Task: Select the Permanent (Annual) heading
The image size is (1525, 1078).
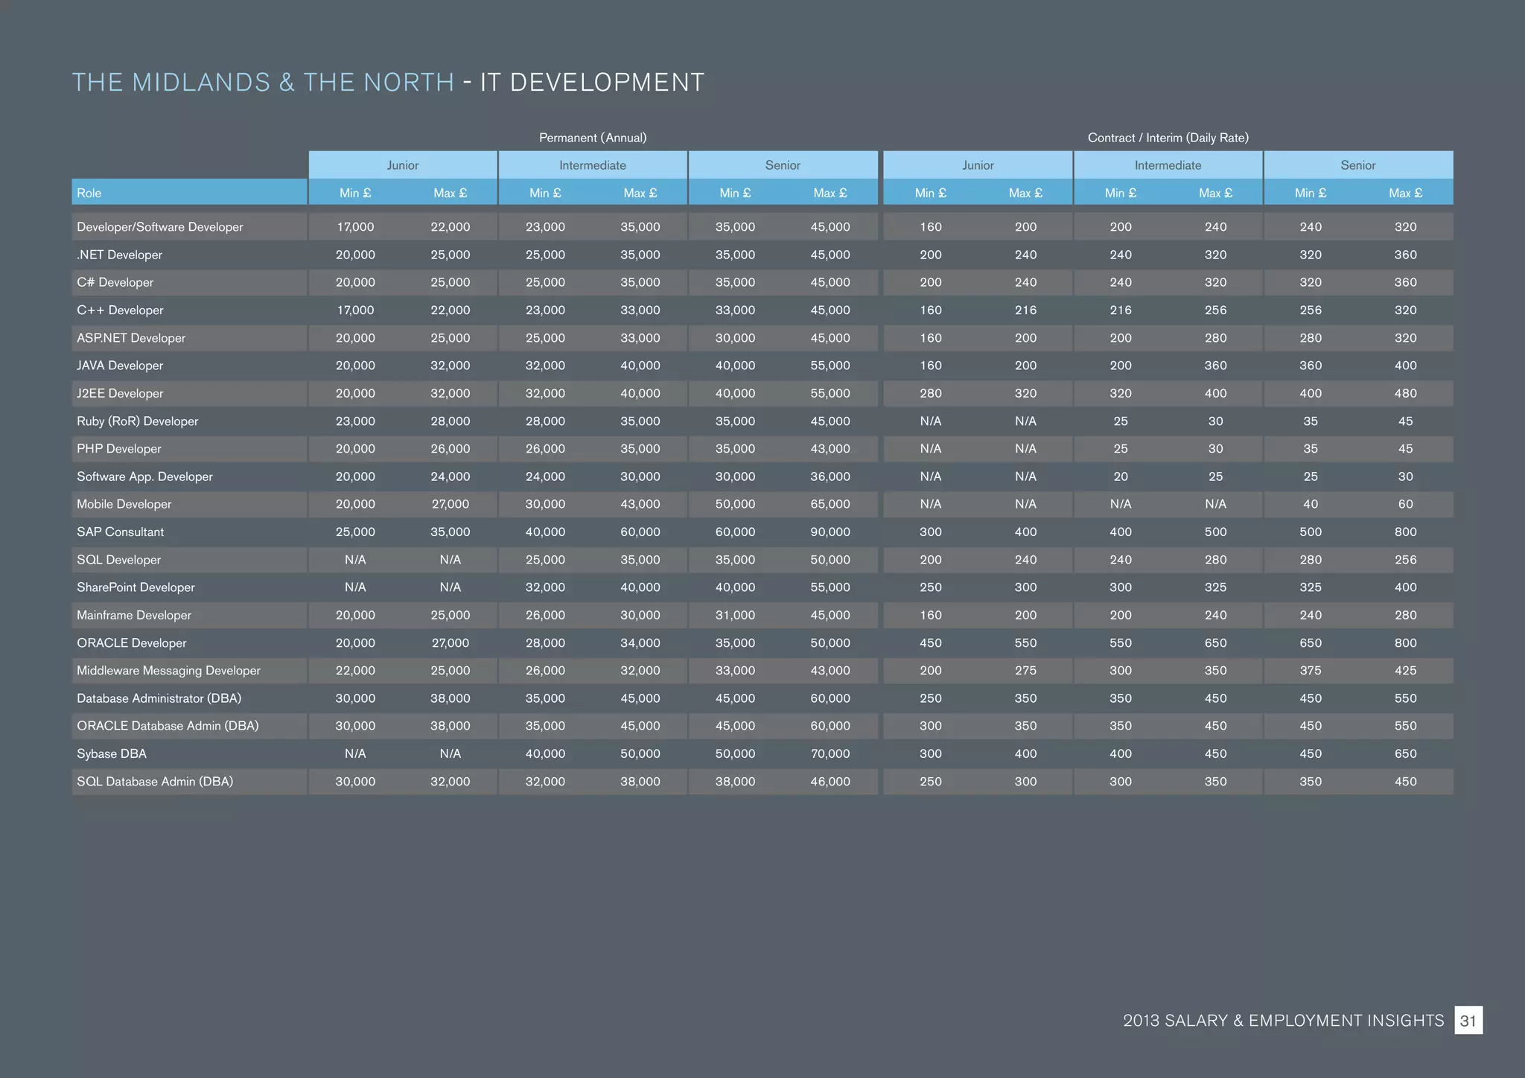Action: click(593, 138)
